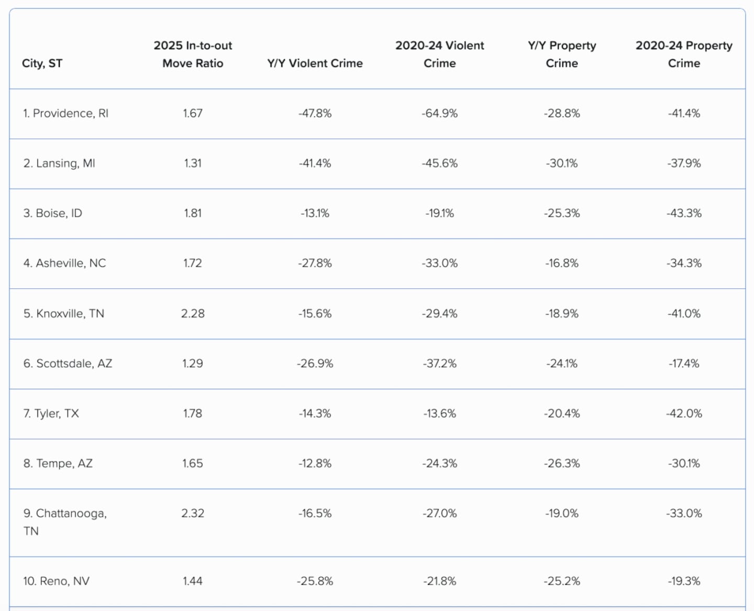Click the Asheville, NC row label
Image resolution: width=754 pixels, height=611 pixels.
coord(64,263)
